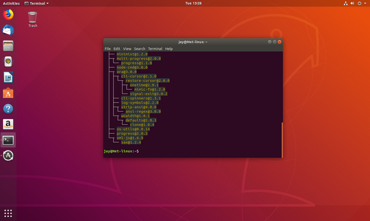The height and width of the screenshot is (221, 370).
Task: Open Ubuntu Software from the dock
Action: click(8, 93)
